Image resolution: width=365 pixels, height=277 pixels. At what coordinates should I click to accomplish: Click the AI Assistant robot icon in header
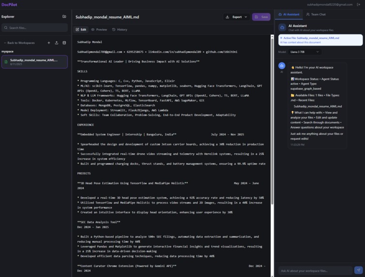282,28
